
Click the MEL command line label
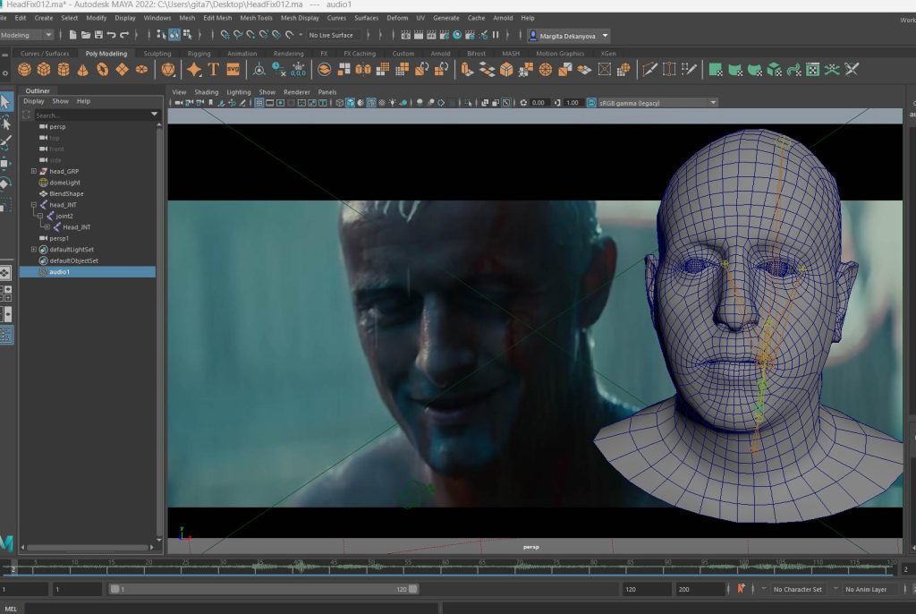[11, 609]
